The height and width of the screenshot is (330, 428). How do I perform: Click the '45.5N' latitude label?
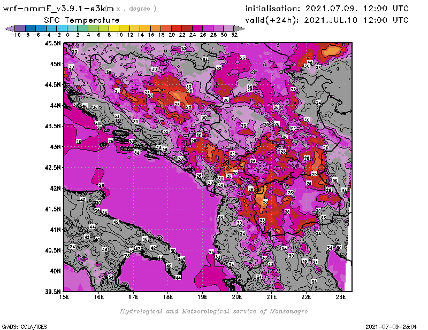(x=52, y=43)
